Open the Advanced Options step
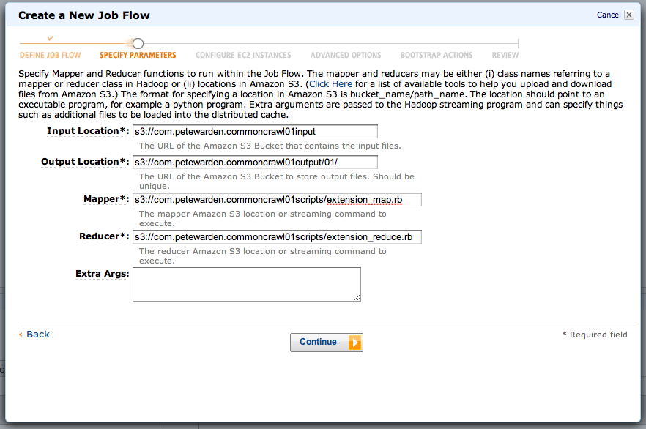This screenshot has width=646, height=429. pos(346,55)
